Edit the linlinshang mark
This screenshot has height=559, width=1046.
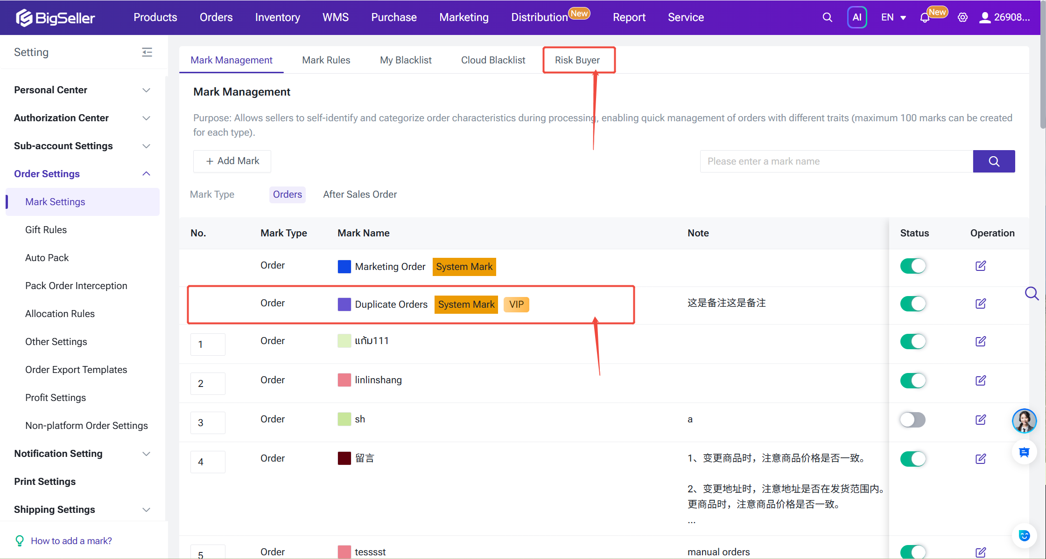pyautogui.click(x=981, y=380)
